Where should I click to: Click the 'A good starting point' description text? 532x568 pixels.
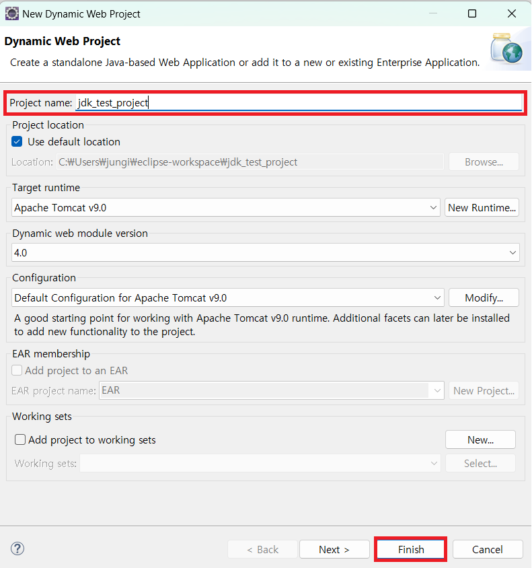pyautogui.click(x=262, y=324)
